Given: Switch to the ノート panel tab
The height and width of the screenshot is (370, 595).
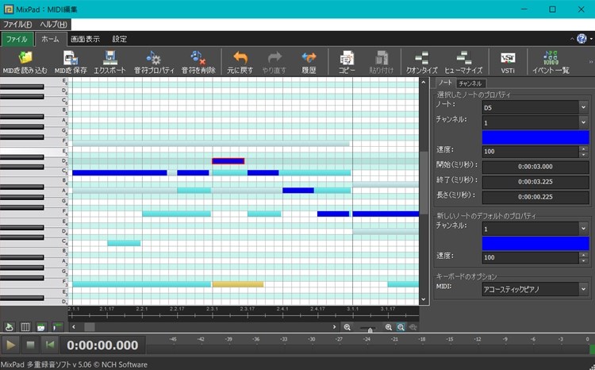Looking at the screenshot, I should coord(445,83).
